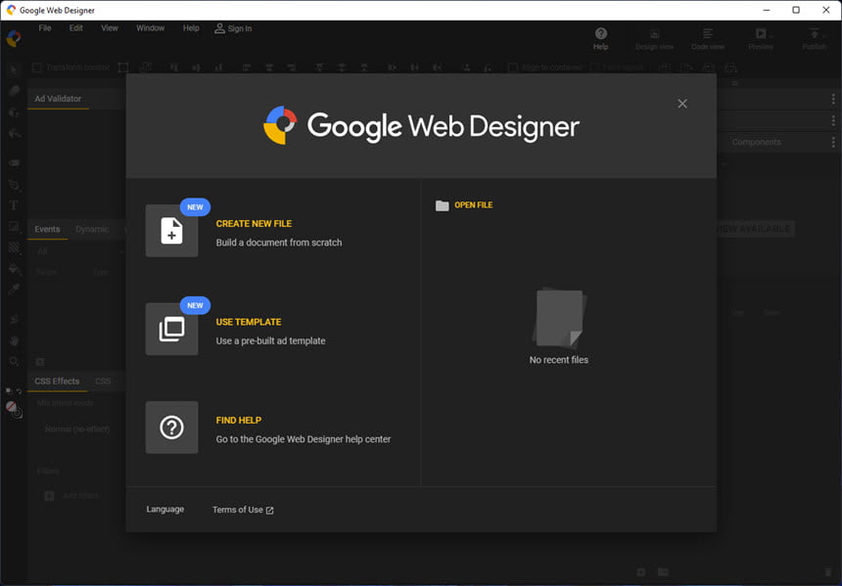
Task: Open the Window menu
Action: click(x=151, y=28)
